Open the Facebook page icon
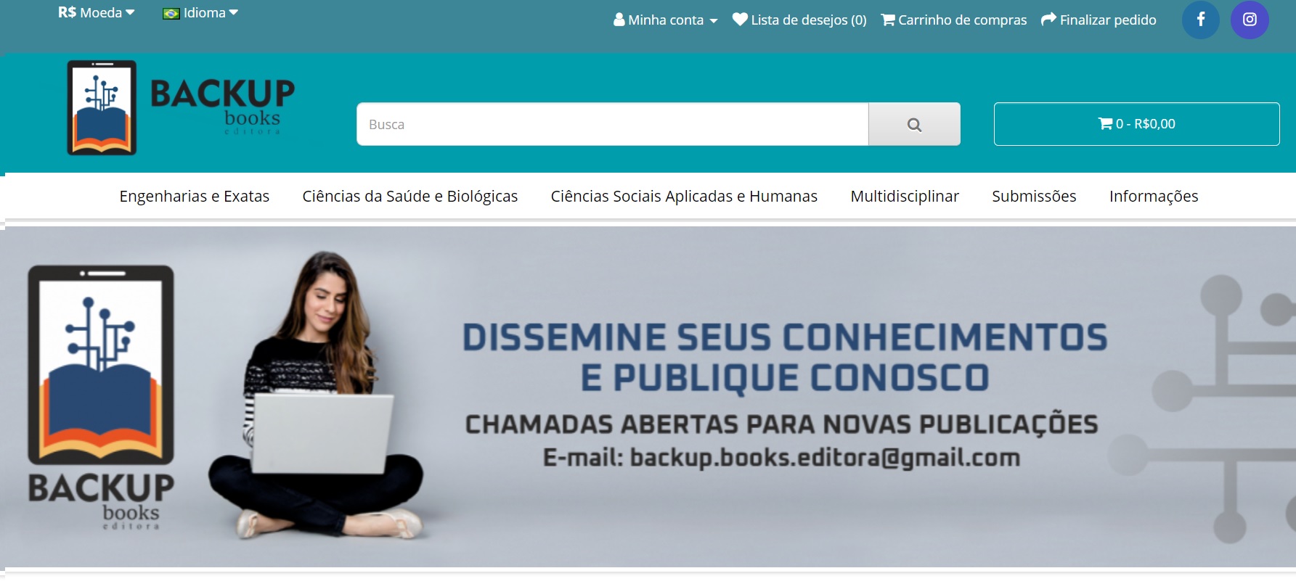The width and height of the screenshot is (1296, 584). (1201, 20)
